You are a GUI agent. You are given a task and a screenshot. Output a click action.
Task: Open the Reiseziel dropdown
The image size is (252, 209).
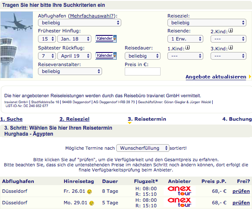pyautogui.click(x=207, y=23)
